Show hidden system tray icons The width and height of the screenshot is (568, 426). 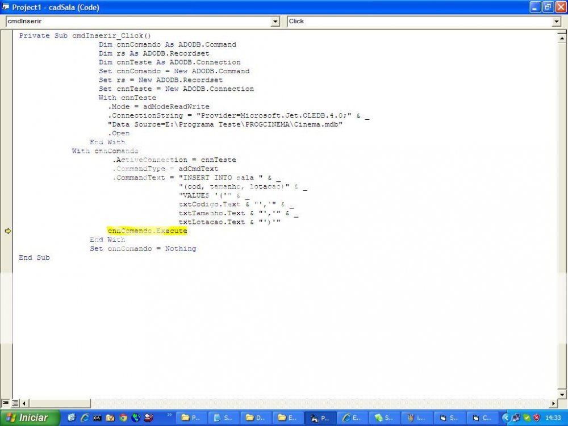505,417
